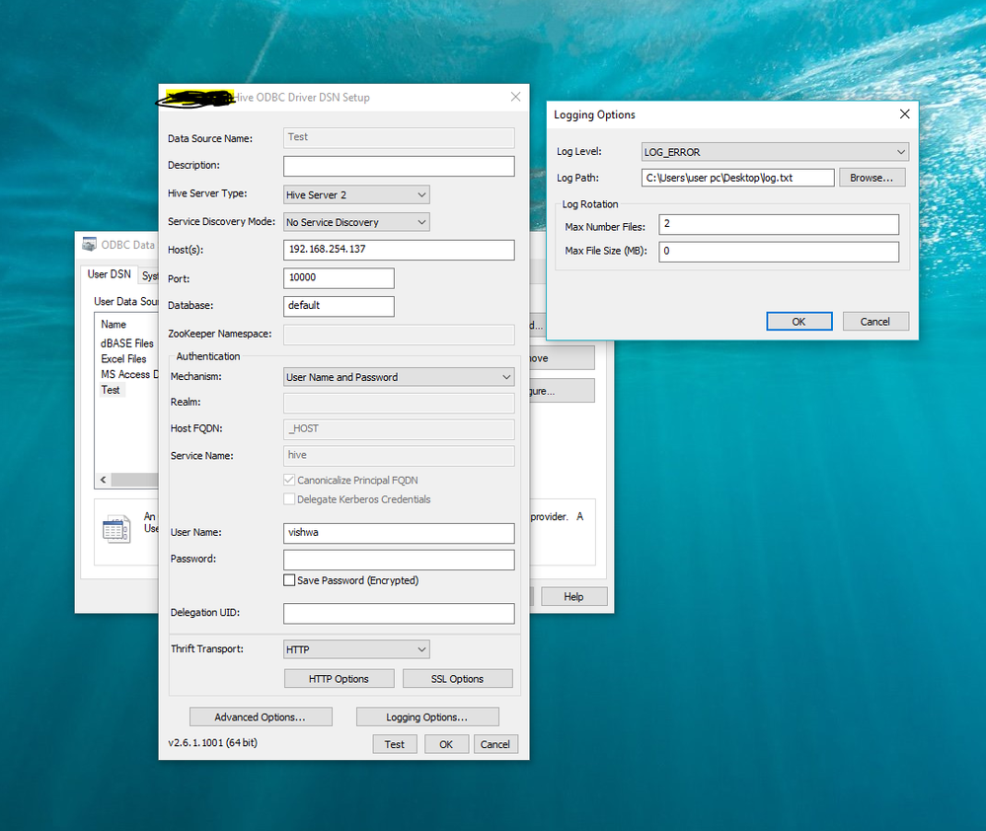Click the Advanced Options button
Screen dimensions: 986x831
261,718
